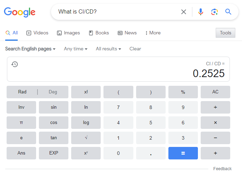Screen dimensions: 242x174
Task: Expand the All results dropdown
Action: pyautogui.click(x=108, y=49)
